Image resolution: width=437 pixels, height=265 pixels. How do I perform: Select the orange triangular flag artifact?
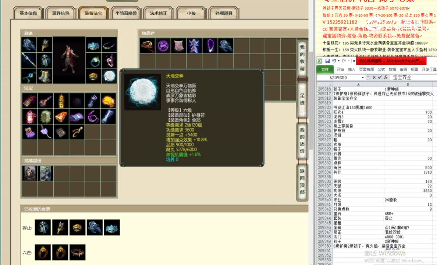61,116
